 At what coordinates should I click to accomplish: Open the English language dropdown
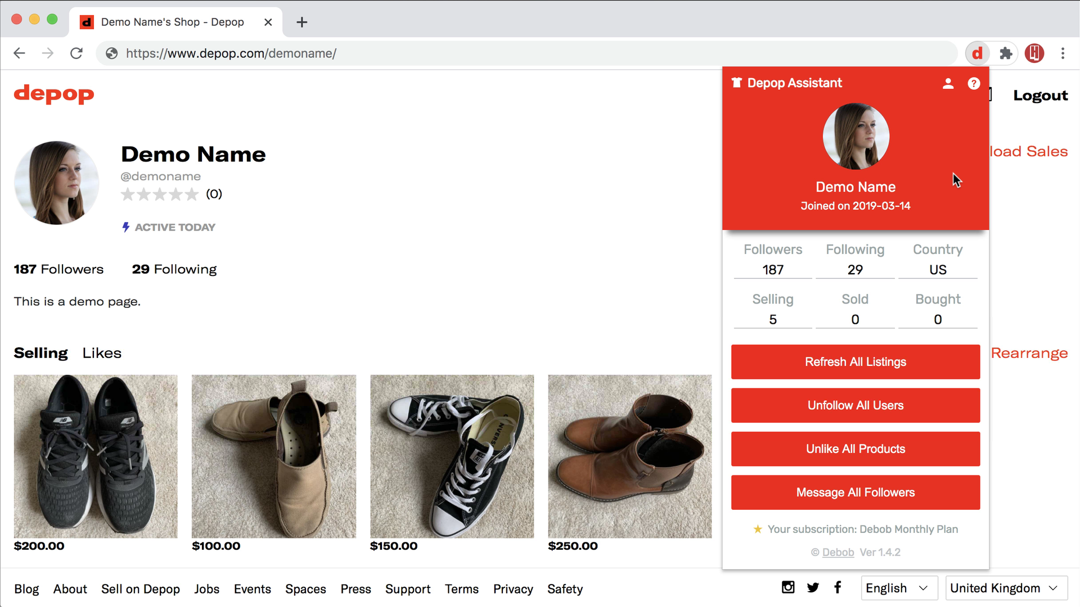click(898, 588)
